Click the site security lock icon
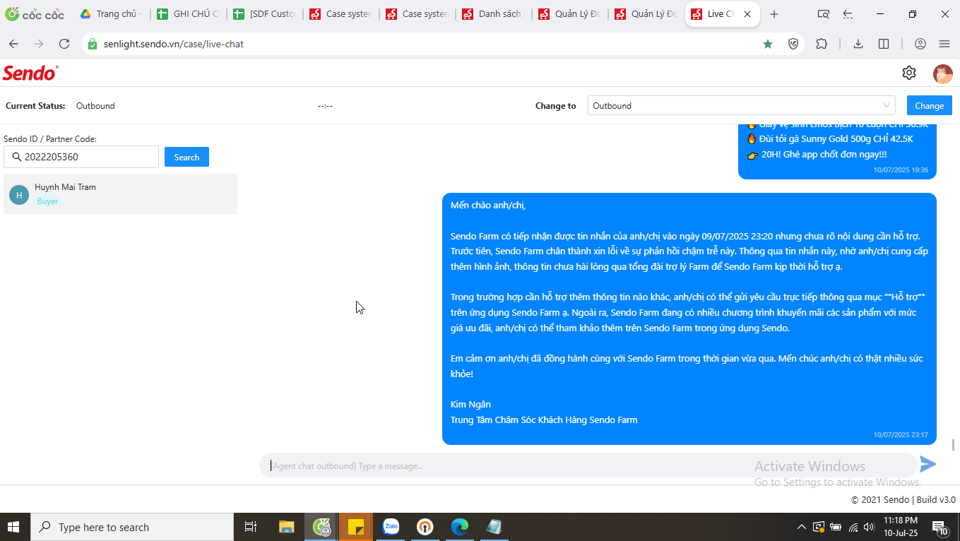Viewport: 960px width, 541px height. 93,44
